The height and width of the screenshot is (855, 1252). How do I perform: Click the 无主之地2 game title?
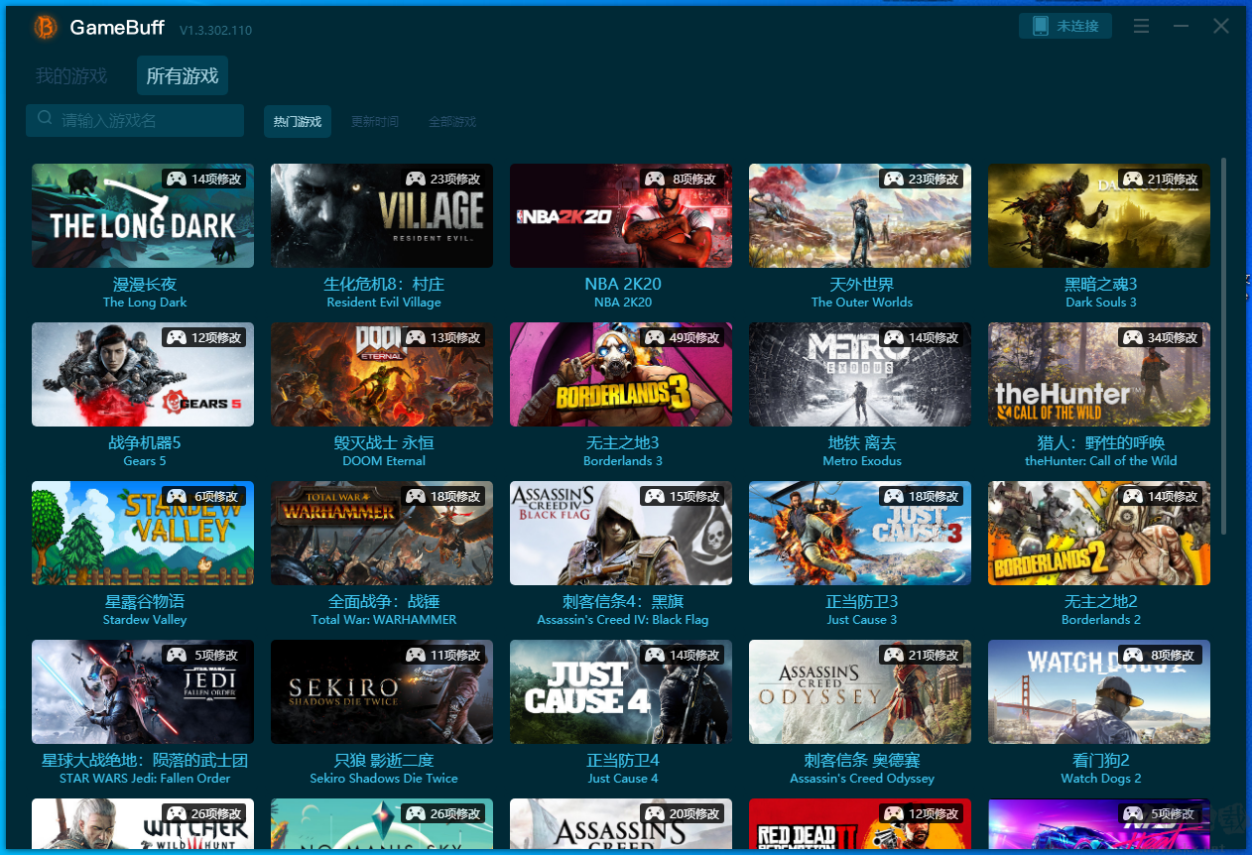1101,602
